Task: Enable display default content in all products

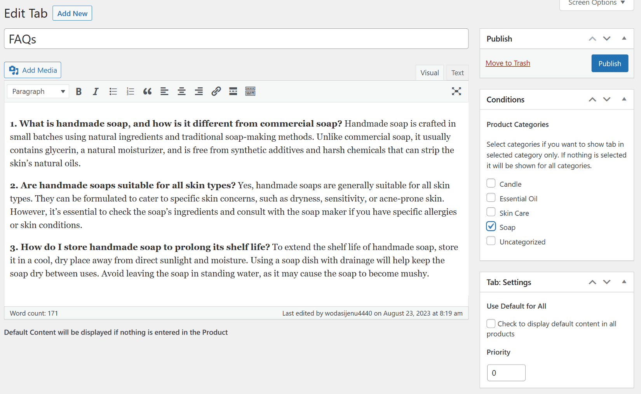Action: click(491, 323)
